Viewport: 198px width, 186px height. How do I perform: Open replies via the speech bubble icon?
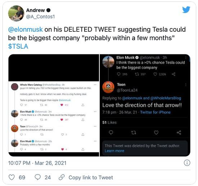(x=38, y=177)
